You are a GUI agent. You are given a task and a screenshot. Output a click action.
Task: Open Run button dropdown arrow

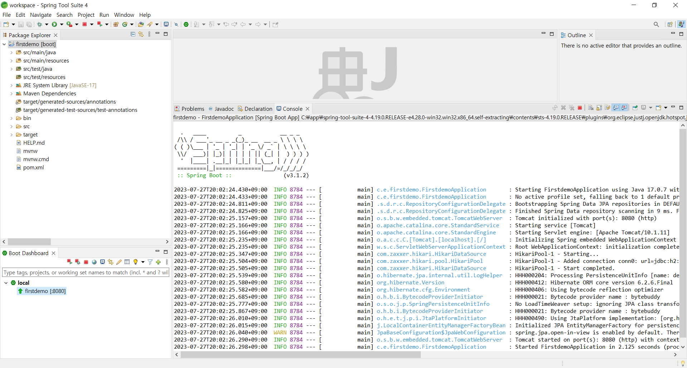coord(62,24)
